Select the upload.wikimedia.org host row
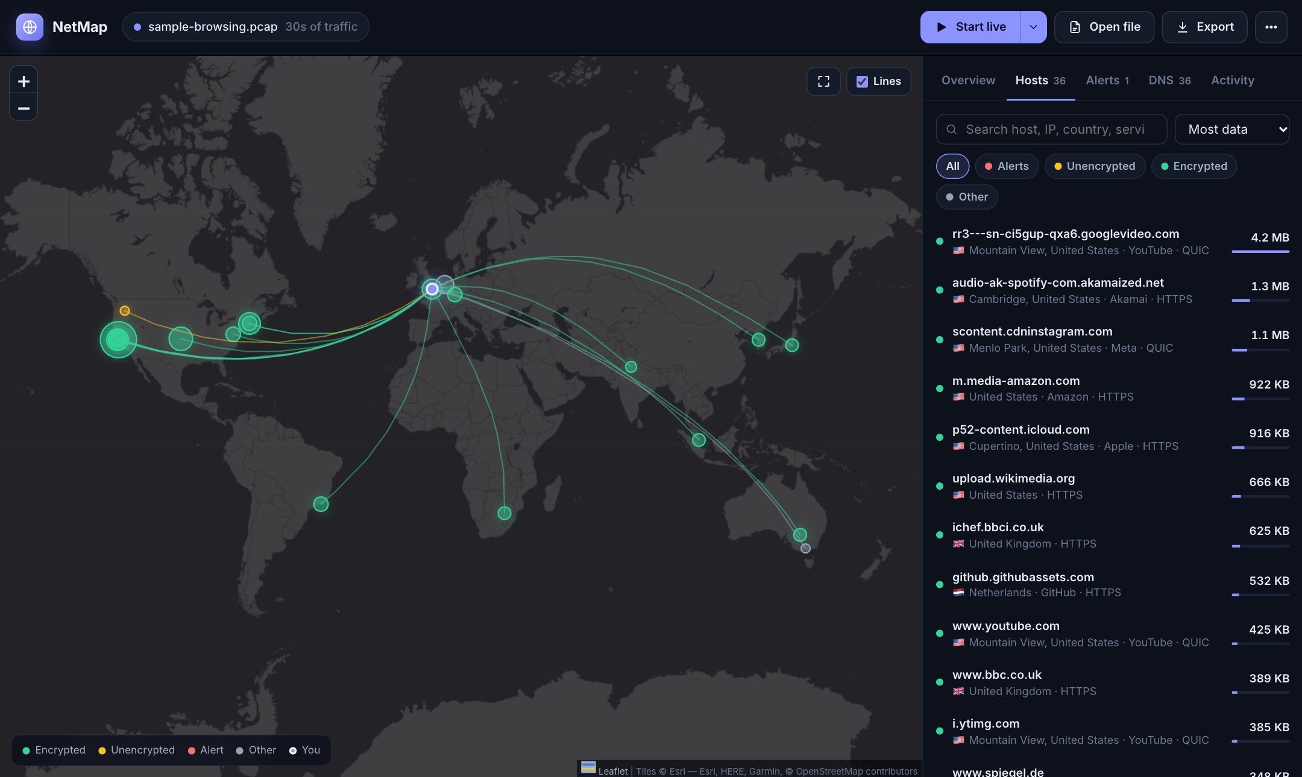The height and width of the screenshot is (777, 1302). pos(1113,486)
